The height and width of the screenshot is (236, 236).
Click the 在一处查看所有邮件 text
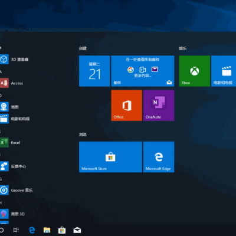coord(143,60)
